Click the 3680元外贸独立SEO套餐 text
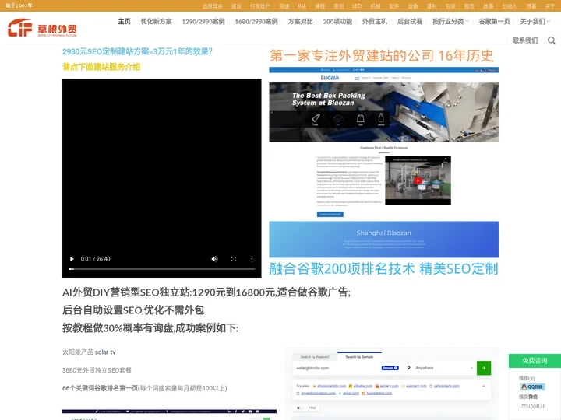Image resolution: width=561 pixels, height=420 pixels. 97,370
